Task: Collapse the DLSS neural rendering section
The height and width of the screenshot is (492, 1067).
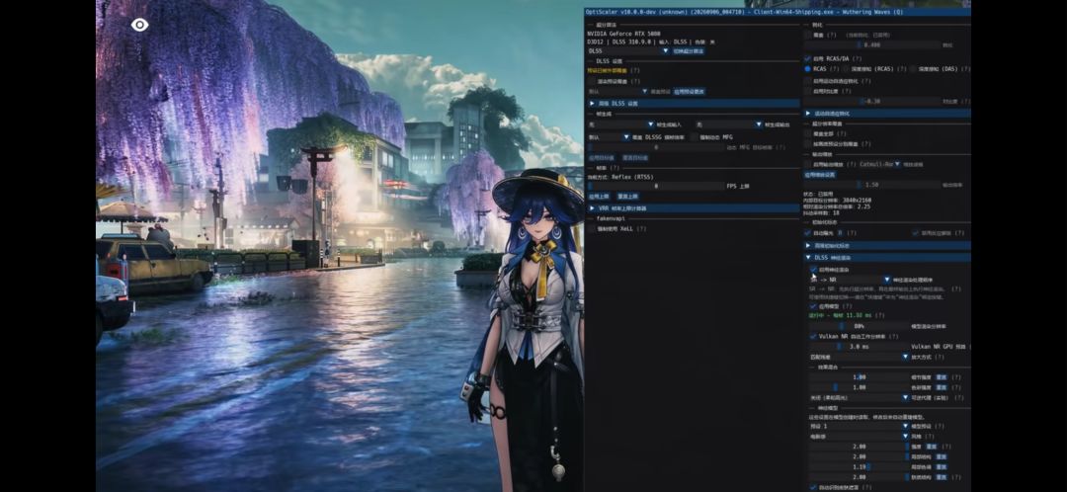Action: pos(886,258)
